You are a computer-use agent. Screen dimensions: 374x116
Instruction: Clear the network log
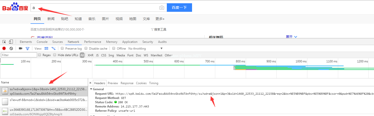point(11,48)
